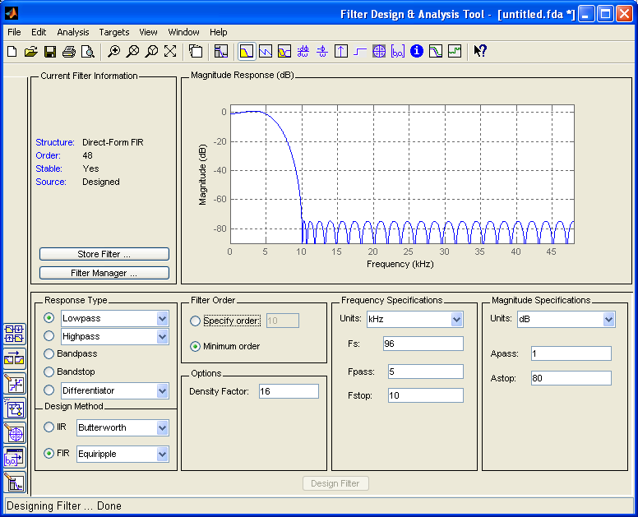638x517 pixels.
Task: Open Pole/Zero Editor sidebar icon
Action: coord(15,433)
